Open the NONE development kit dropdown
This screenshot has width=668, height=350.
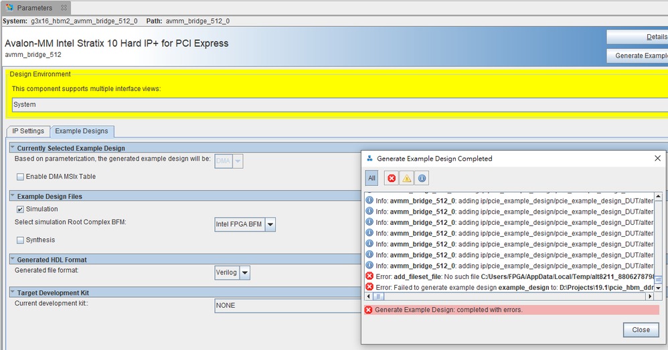tap(288, 306)
